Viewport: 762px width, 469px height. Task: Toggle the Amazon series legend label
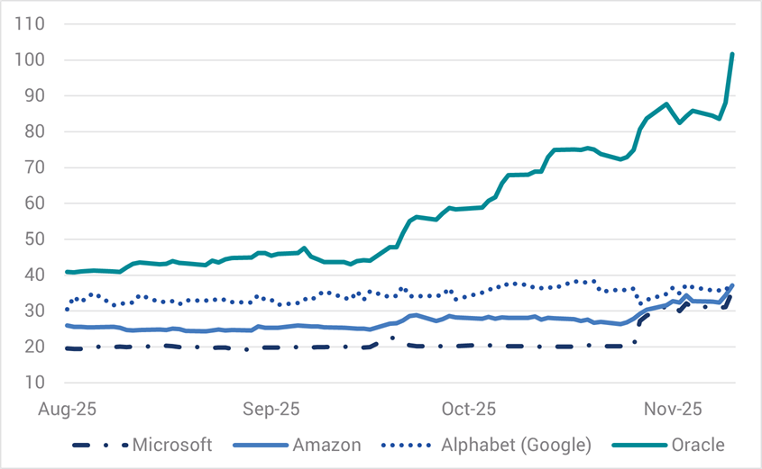[x=326, y=445]
